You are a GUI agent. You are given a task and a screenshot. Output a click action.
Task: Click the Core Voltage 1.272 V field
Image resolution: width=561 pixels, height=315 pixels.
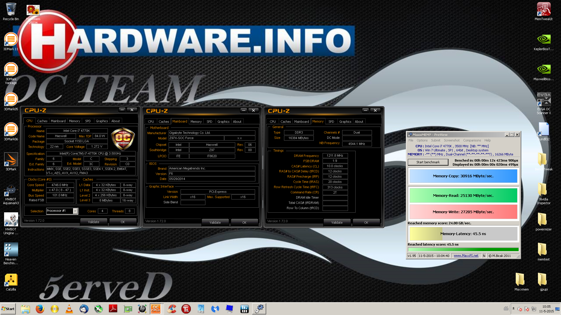[97, 147]
